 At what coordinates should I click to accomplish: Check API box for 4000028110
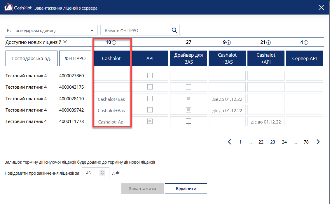(150, 98)
